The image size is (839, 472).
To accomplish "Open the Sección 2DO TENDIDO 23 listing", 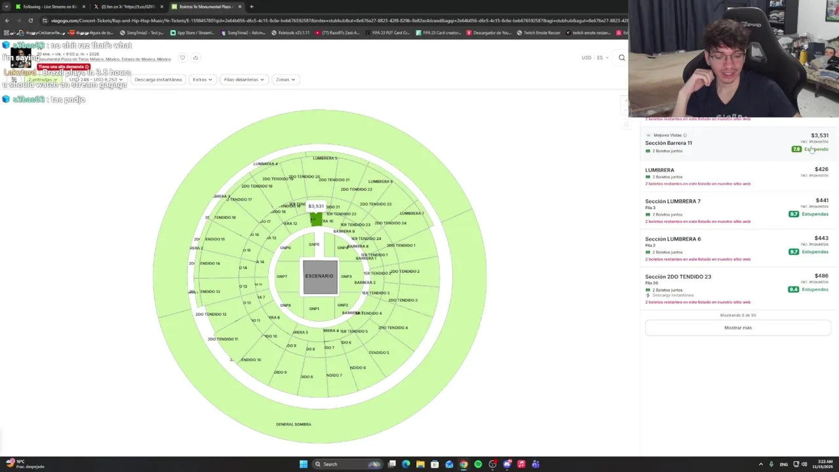I will (738, 288).
